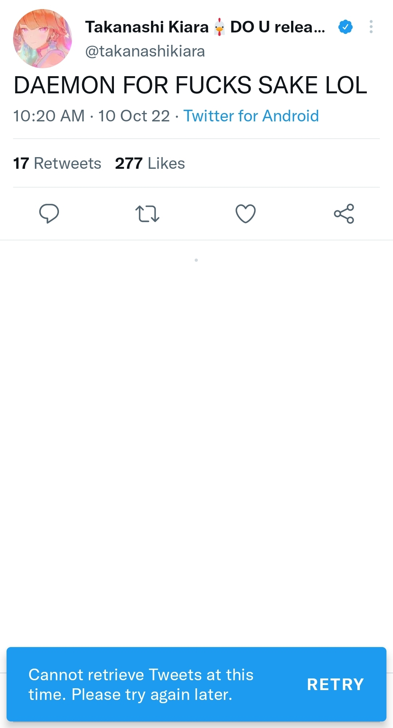
Task: Reply to the tweet with the speech bubble icon
Action: click(x=49, y=213)
